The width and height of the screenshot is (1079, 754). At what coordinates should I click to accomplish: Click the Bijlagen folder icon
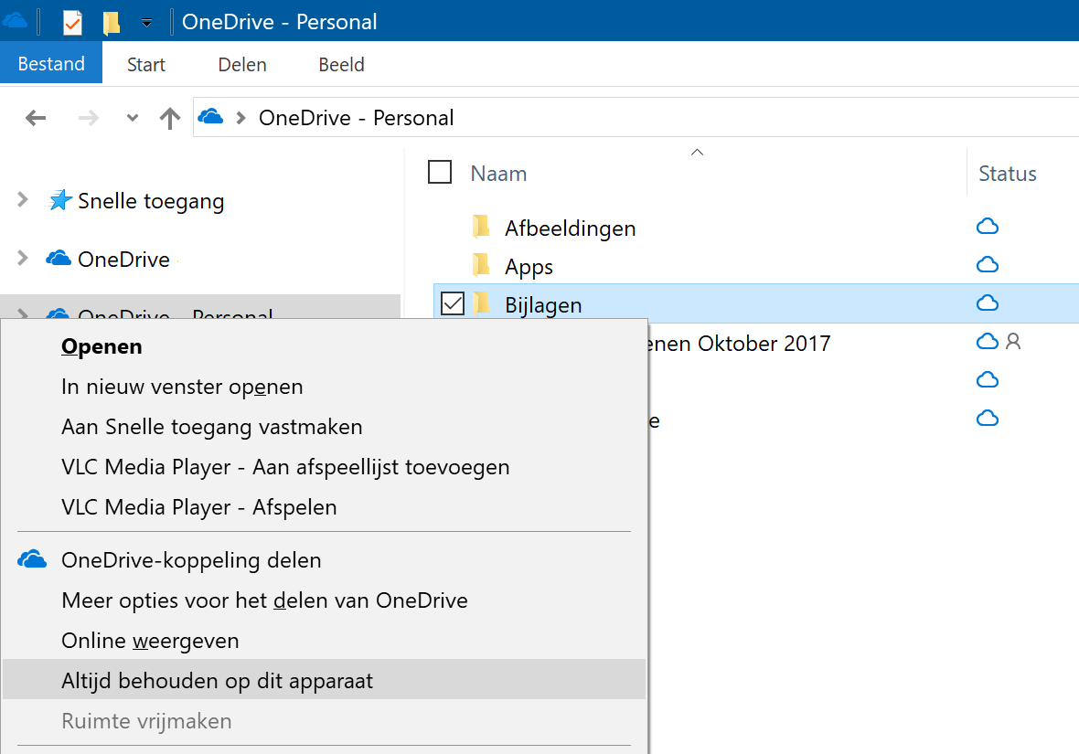[x=481, y=303]
